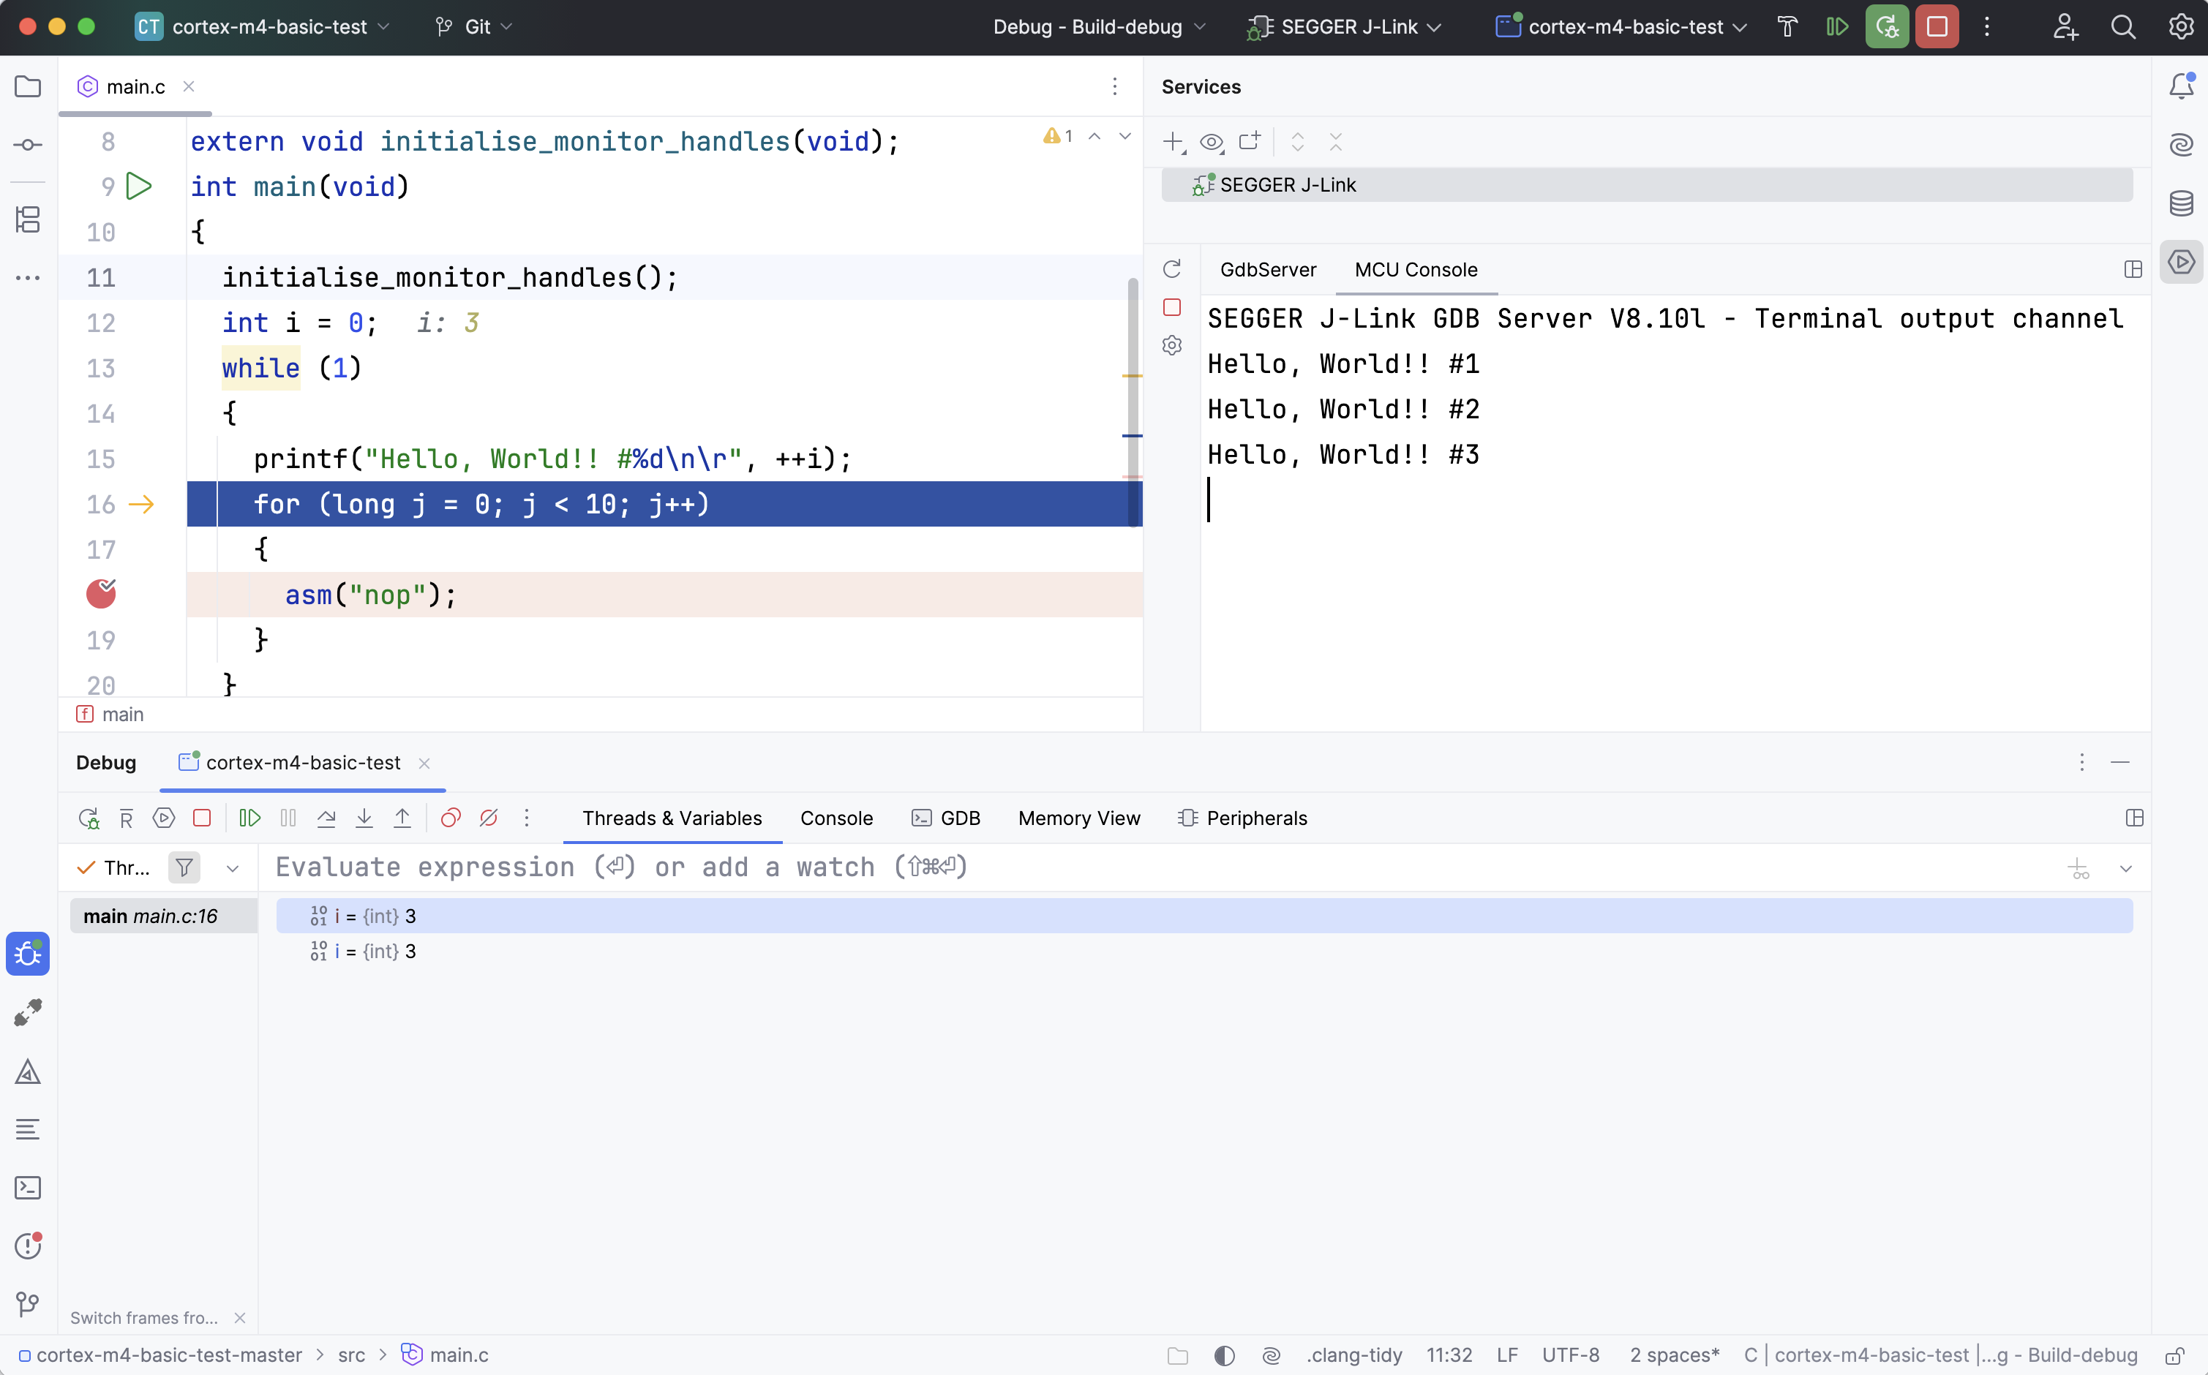Viewport: 2208px width, 1375px height.
Task: Remove the breakpoint on asm nop line
Action: pyautogui.click(x=101, y=594)
